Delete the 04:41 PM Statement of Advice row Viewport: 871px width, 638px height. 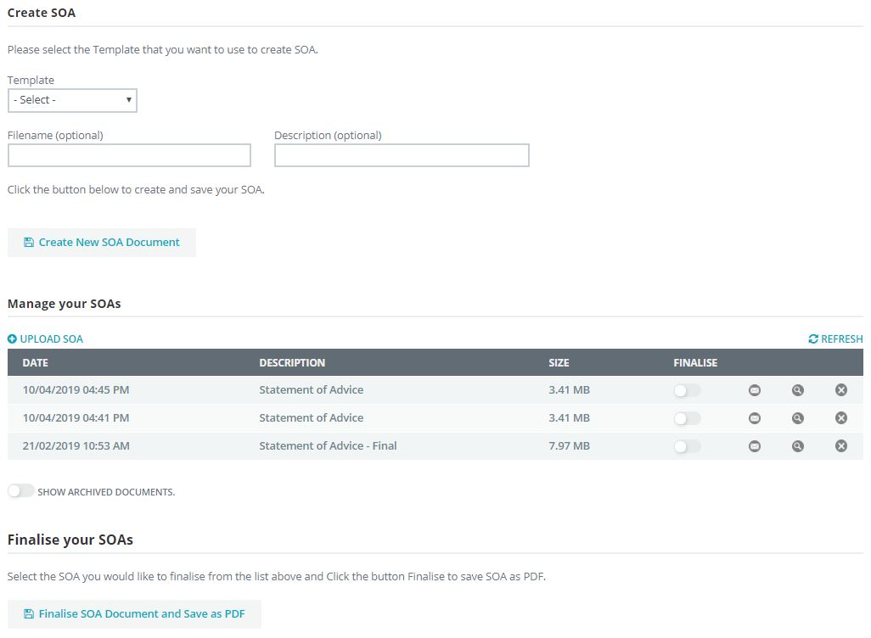(x=840, y=418)
